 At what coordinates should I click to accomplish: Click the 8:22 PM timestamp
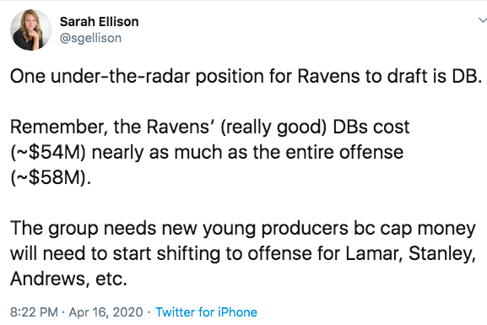point(34,312)
